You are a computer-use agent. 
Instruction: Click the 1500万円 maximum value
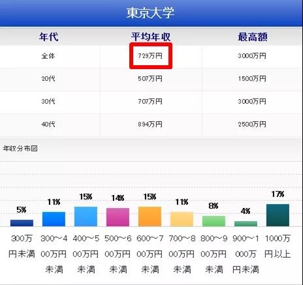coord(252,78)
